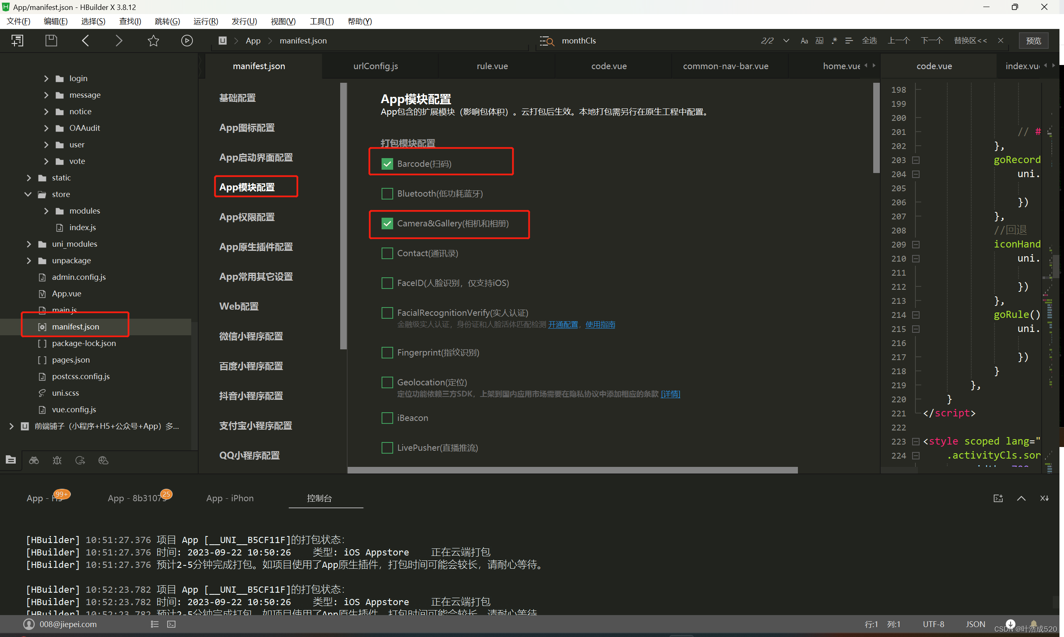The height and width of the screenshot is (637, 1064).
Task: Uncheck Camera&Gallery(相机和相册) module
Action: tap(387, 224)
